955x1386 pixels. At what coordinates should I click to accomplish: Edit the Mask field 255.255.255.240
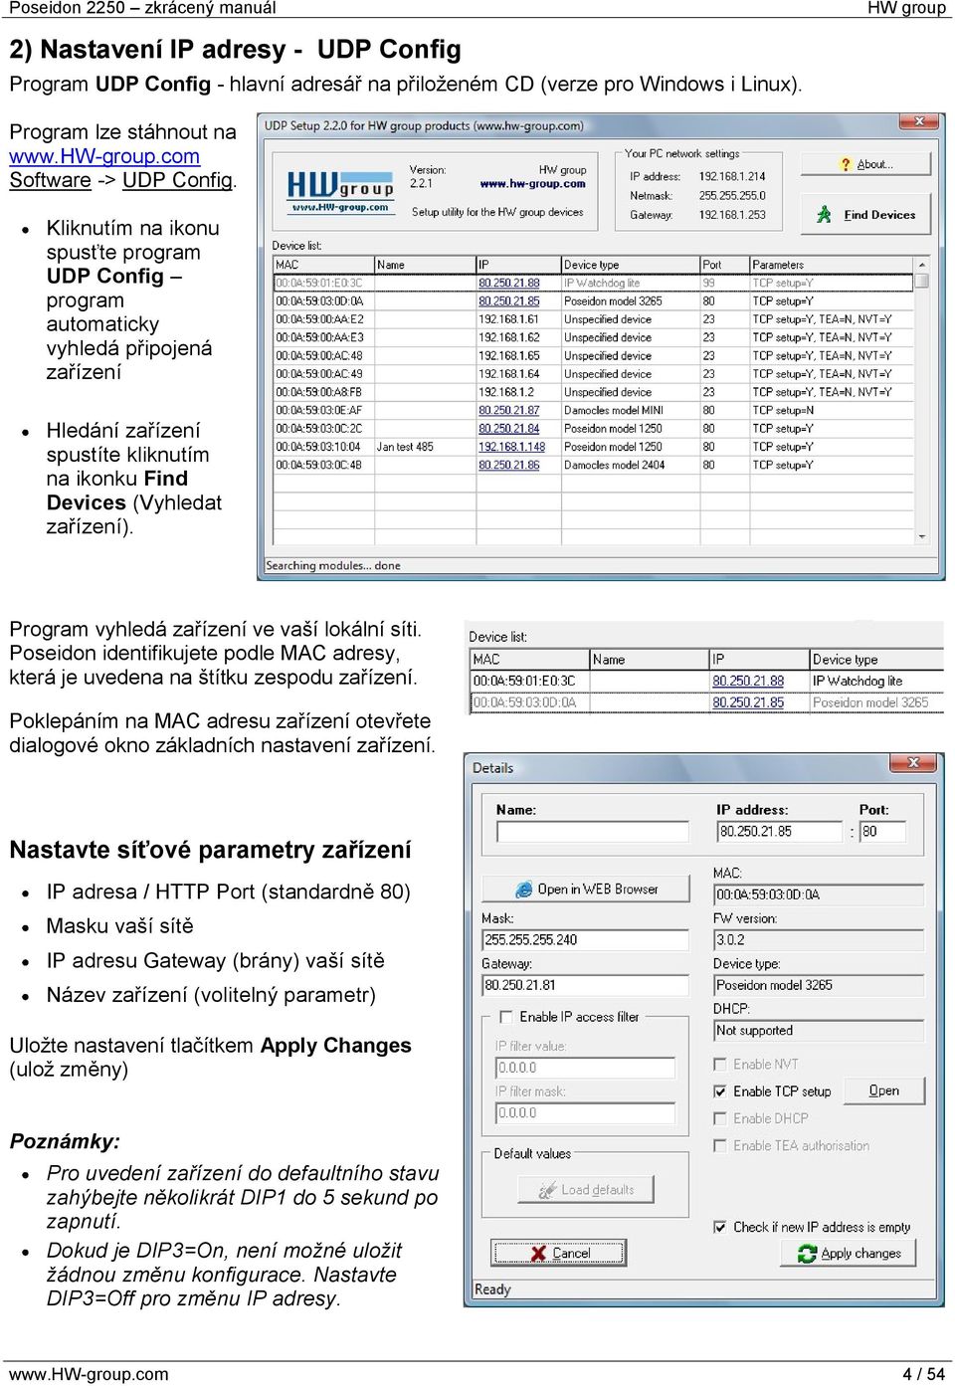pos(585,939)
